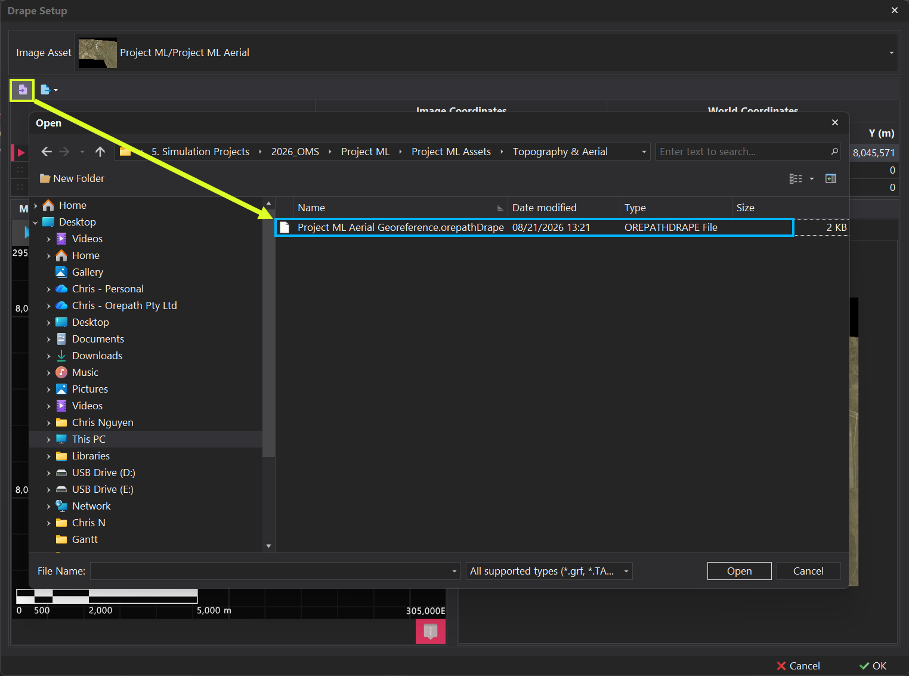Sort files by the Name column
Image resolution: width=909 pixels, height=676 pixels.
point(400,208)
